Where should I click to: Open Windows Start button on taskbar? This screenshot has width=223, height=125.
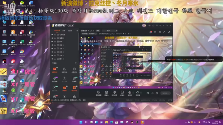81,122
